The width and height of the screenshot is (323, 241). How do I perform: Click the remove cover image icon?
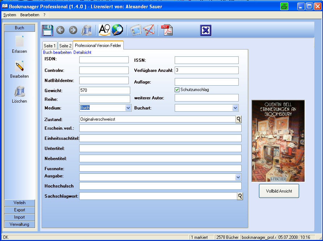pos(149,30)
